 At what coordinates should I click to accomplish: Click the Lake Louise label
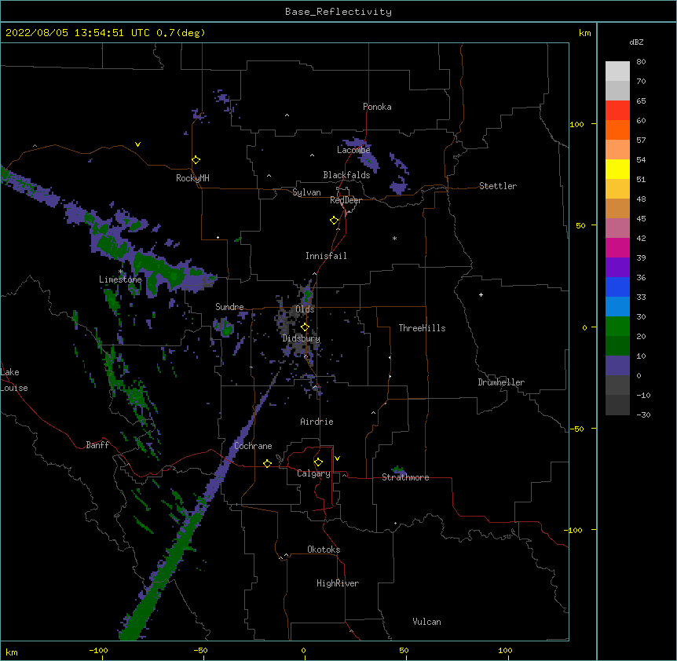coord(14,380)
